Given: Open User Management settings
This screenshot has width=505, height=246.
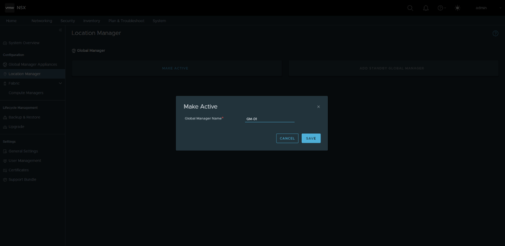Looking at the screenshot, I should (24, 161).
